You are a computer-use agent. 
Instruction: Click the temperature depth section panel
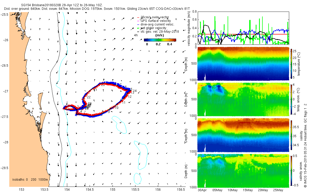click(x=243, y=64)
